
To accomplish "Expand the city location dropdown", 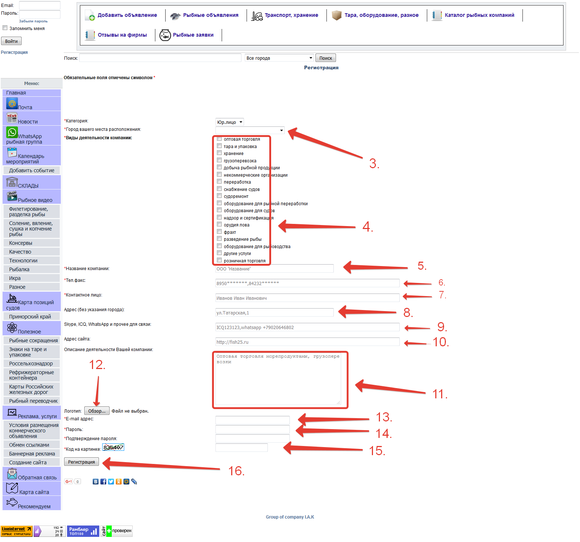I will [250, 130].
